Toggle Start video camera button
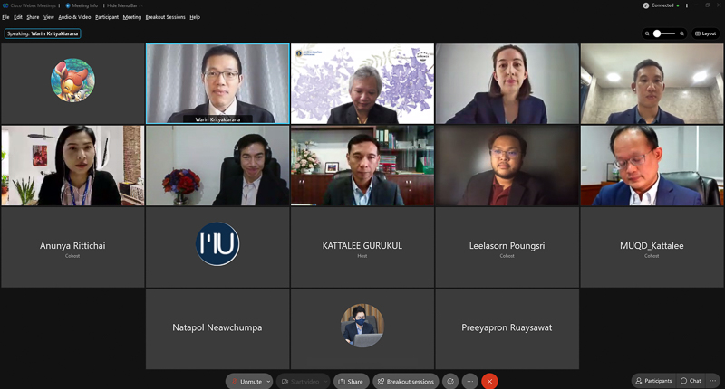 coord(300,382)
